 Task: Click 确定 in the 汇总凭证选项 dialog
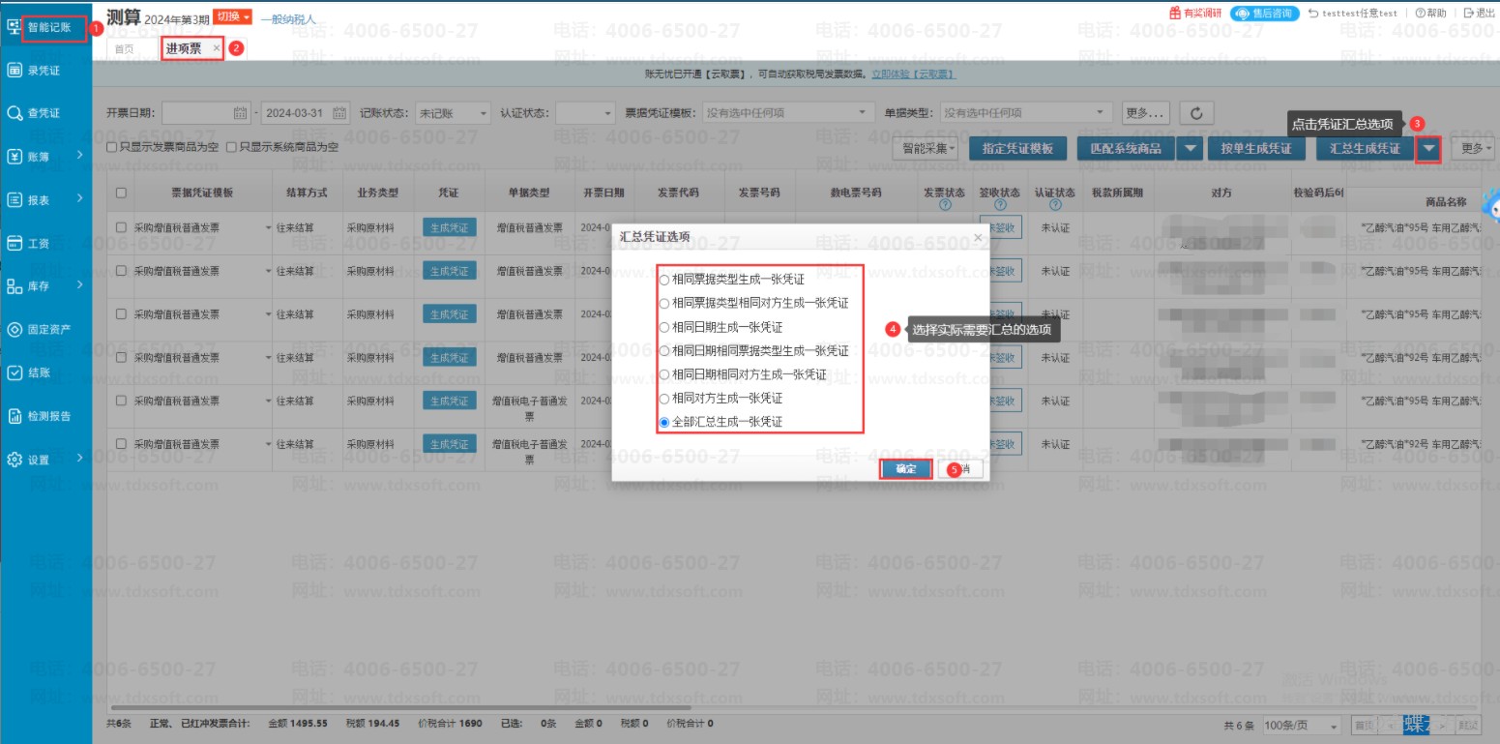click(x=906, y=469)
